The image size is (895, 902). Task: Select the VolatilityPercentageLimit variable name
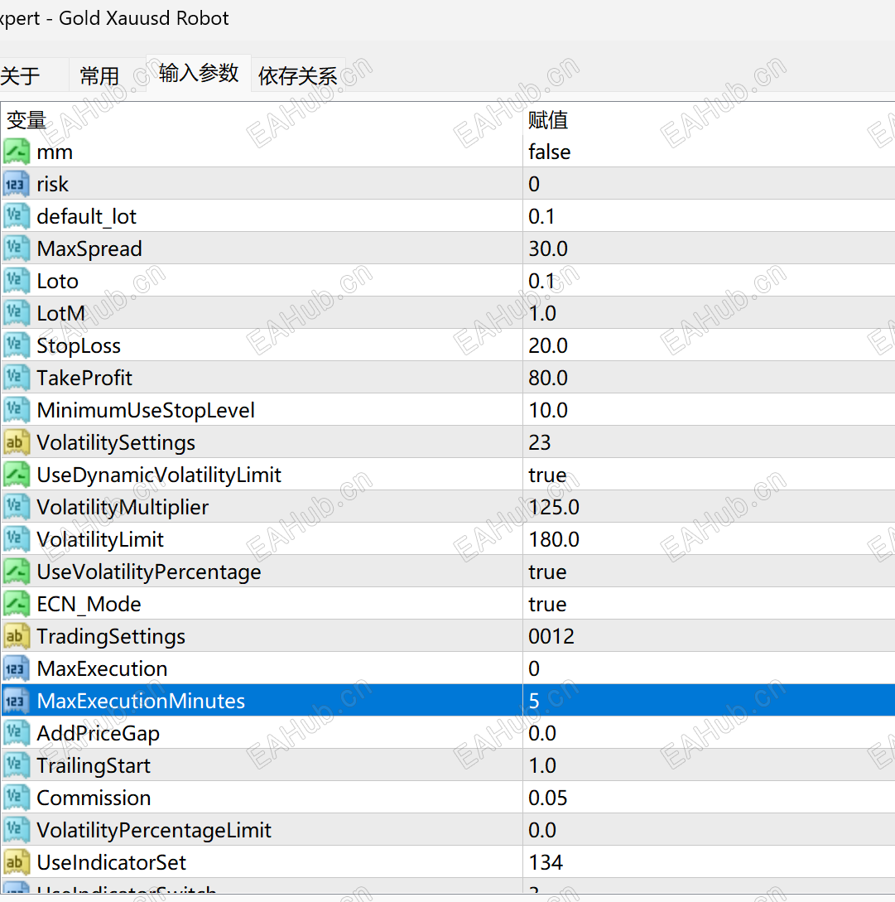pyautogui.click(x=153, y=830)
